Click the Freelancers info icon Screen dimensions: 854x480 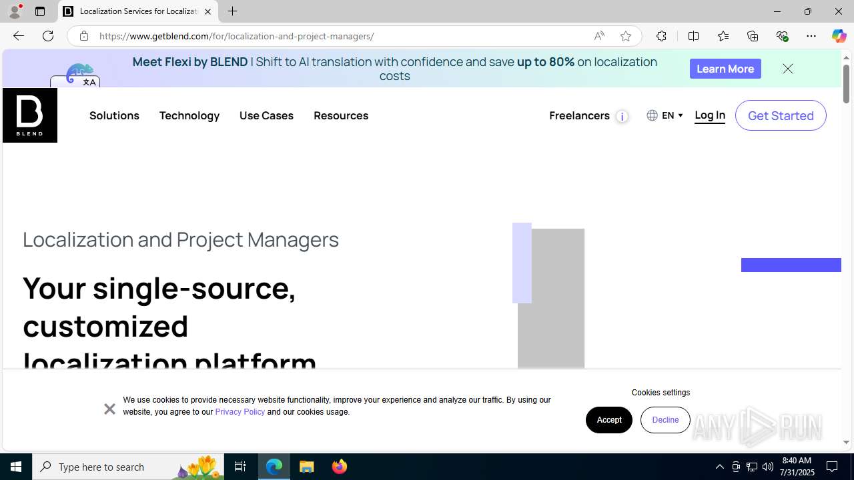pyautogui.click(x=622, y=117)
